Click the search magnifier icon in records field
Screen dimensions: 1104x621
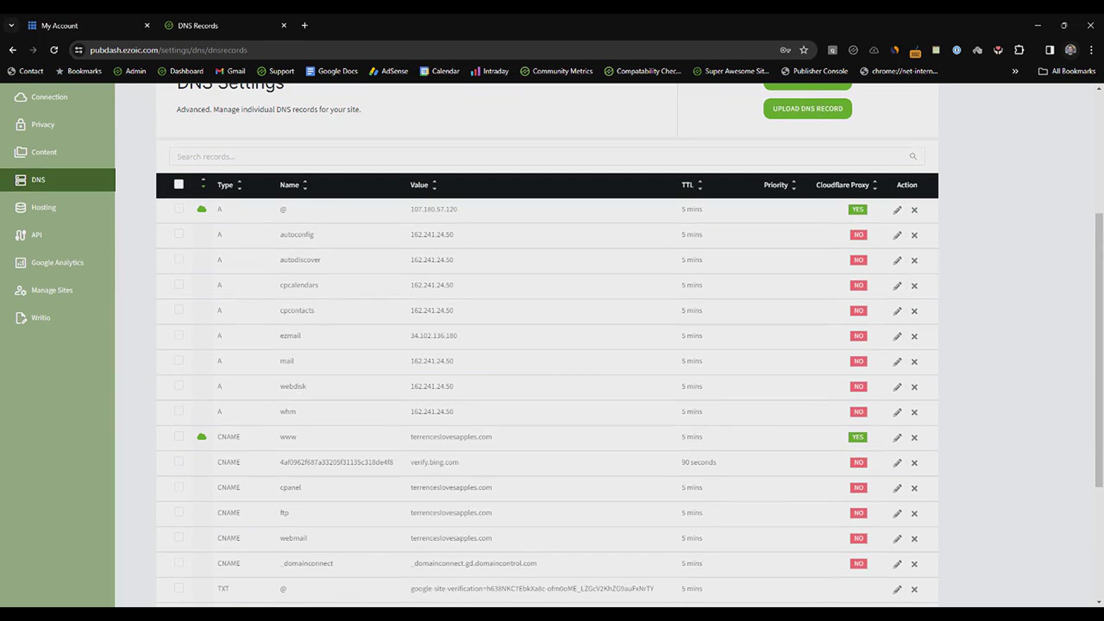(913, 156)
